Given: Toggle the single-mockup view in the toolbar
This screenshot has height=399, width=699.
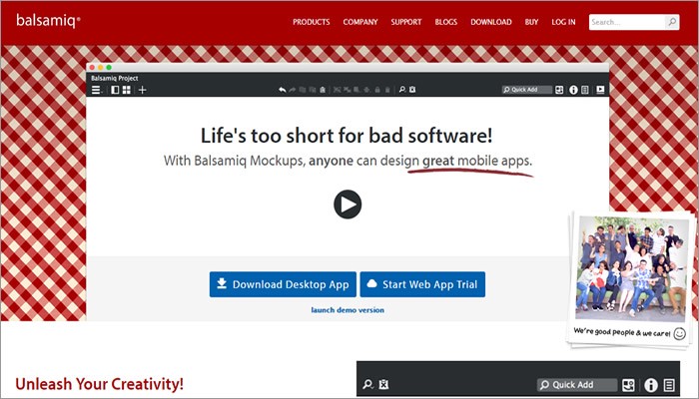Looking at the screenshot, I should [x=115, y=90].
